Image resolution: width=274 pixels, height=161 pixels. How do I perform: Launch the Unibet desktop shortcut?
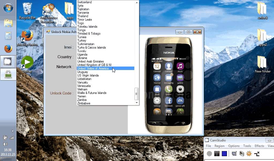click(x=27, y=64)
